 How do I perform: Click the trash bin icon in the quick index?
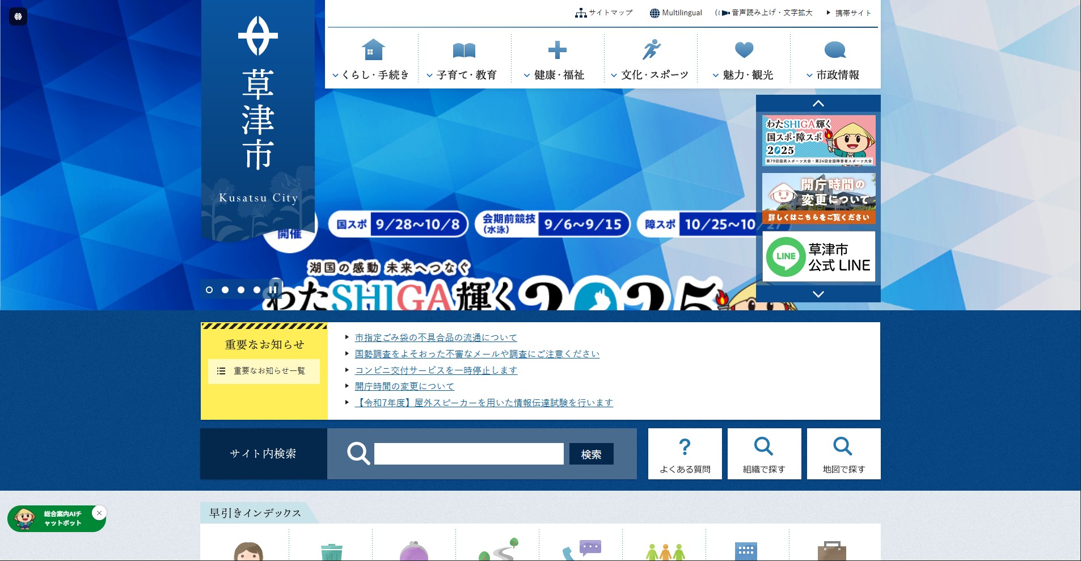pyautogui.click(x=332, y=552)
